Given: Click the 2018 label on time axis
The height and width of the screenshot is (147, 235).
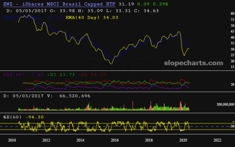Looking at the screenshot, I should pyautogui.click(x=149, y=140).
